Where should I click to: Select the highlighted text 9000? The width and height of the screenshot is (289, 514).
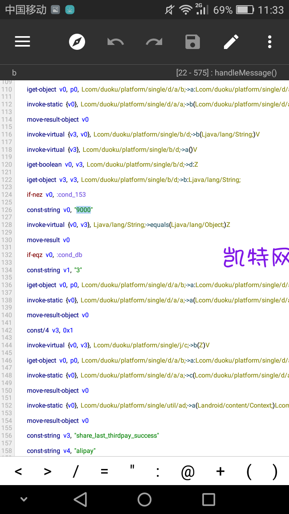point(83,210)
